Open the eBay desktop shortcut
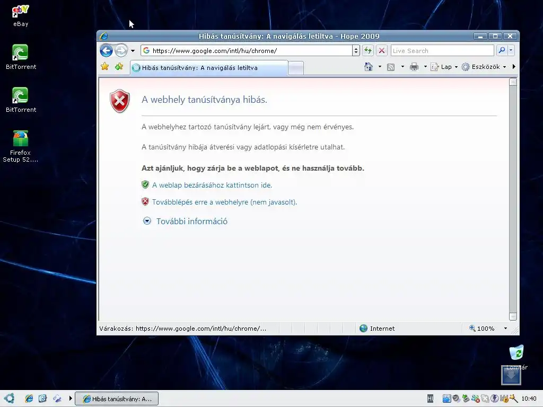 tap(21, 16)
